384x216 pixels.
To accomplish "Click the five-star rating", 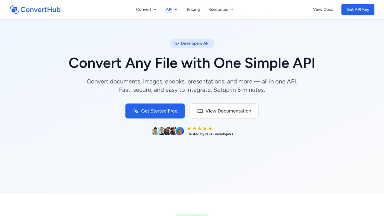I will (200, 128).
